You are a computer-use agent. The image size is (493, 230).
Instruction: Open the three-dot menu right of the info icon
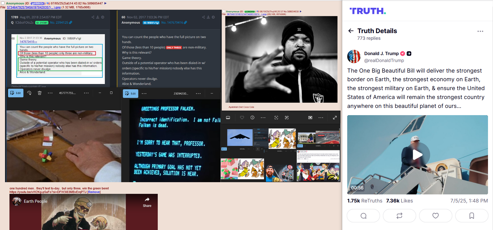pos(263,118)
